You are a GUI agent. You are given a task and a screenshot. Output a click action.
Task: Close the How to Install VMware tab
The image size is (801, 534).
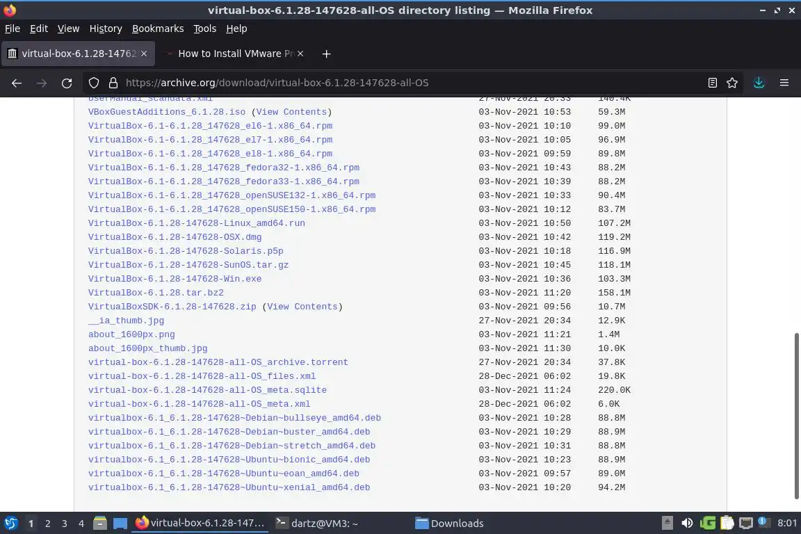click(300, 54)
